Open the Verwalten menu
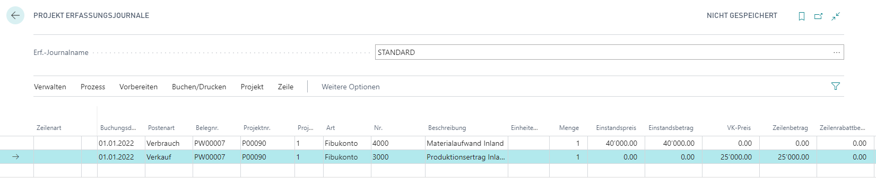876x196 pixels. pos(50,87)
